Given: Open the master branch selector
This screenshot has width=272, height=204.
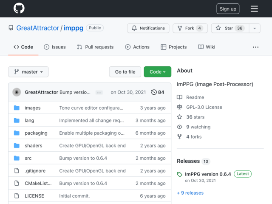Looking at the screenshot, I should tap(28, 72).
